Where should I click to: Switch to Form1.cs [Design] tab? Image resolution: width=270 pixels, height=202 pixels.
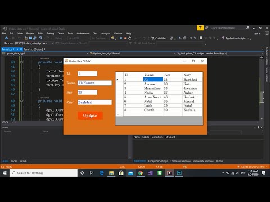[x=34, y=49]
